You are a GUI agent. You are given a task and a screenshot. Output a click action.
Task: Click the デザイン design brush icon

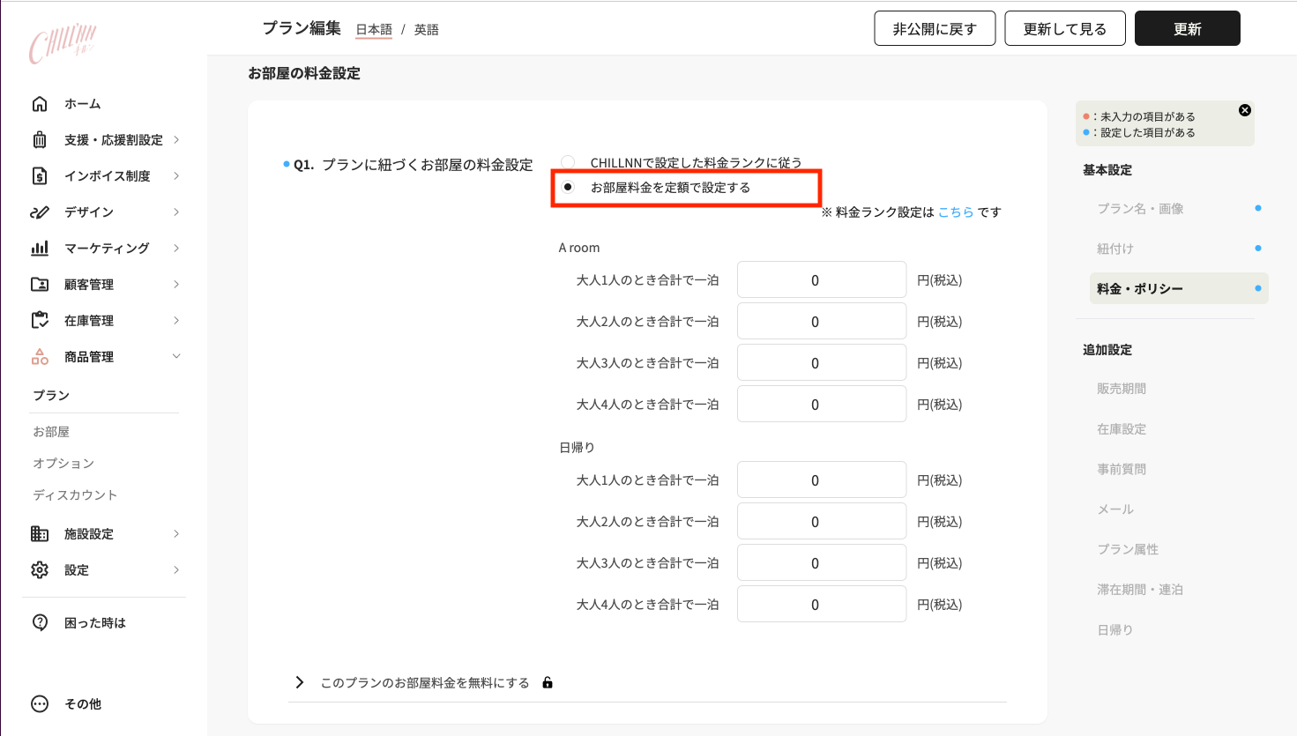pyautogui.click(x=40, y=212)
